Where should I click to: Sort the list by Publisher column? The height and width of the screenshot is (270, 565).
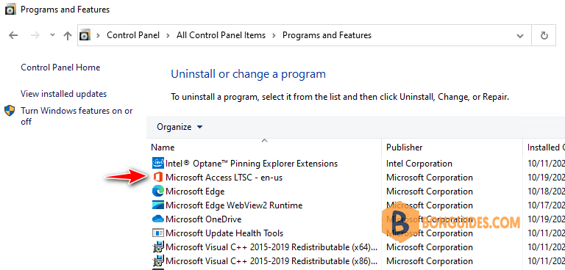[x=405, y=147]
